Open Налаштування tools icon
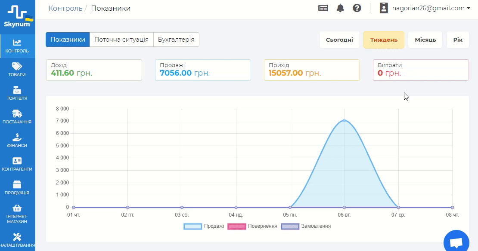Viewport: 478px width, 251px height. point(17,237)
